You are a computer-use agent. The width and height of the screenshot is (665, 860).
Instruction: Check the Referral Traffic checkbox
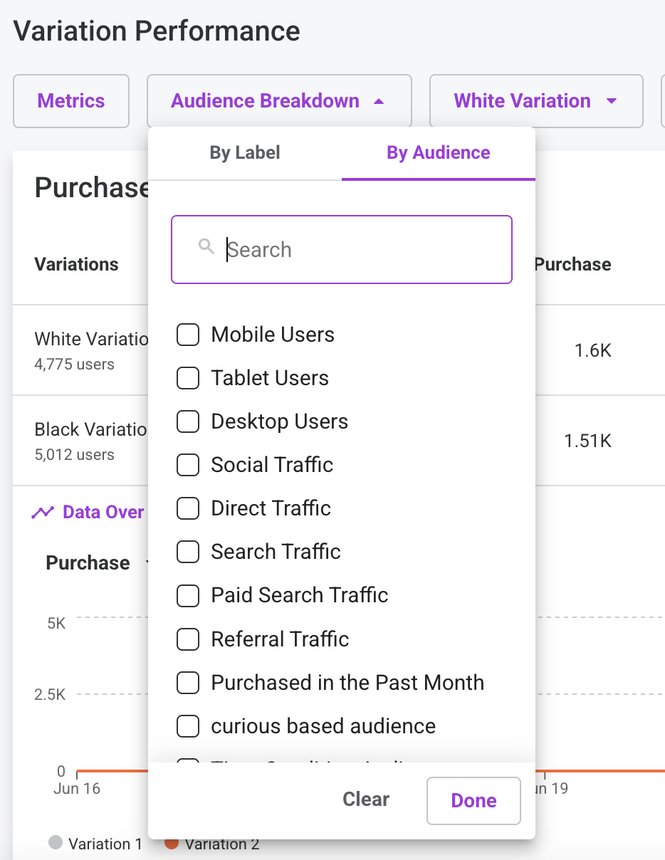pyautogui.click(x=188, y=639)
